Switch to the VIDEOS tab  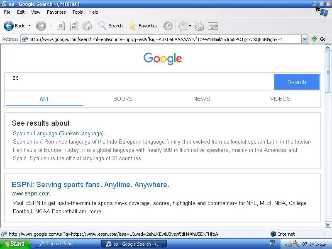pos(280,99)
